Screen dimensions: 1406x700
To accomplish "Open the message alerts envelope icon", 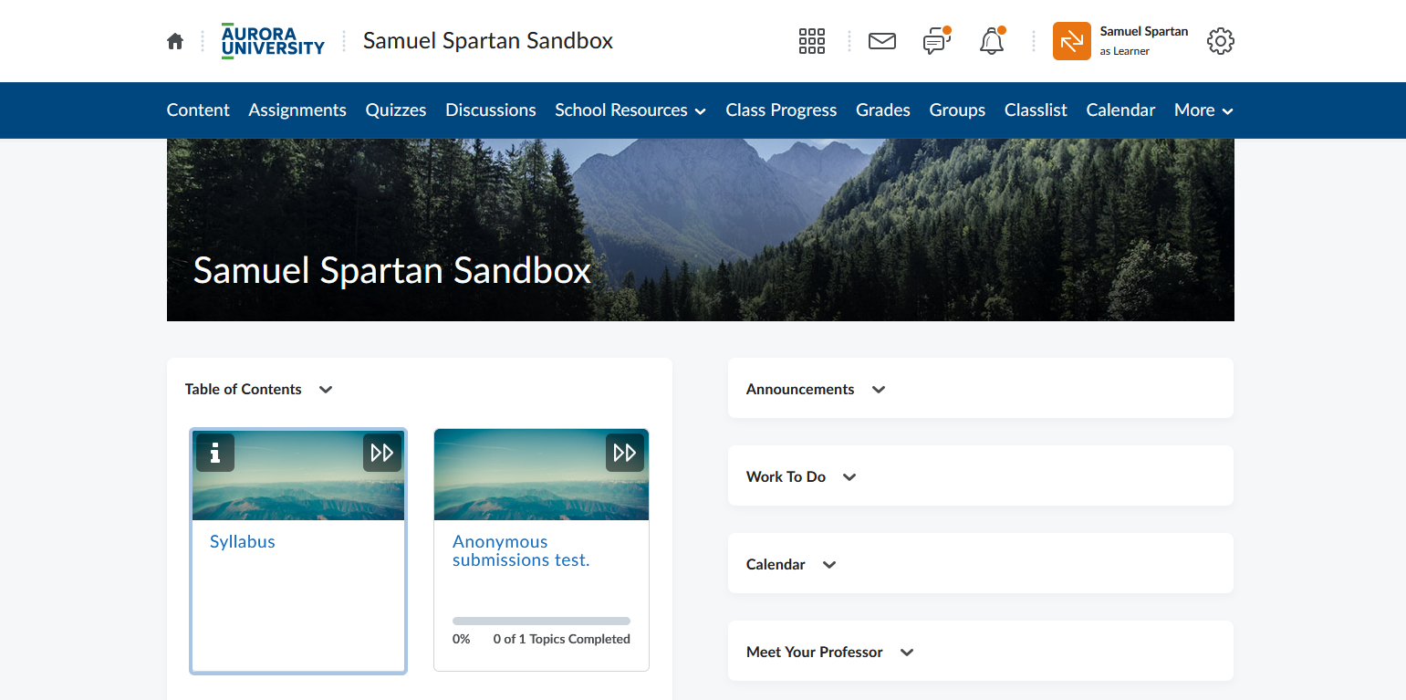I will (881, 41).
